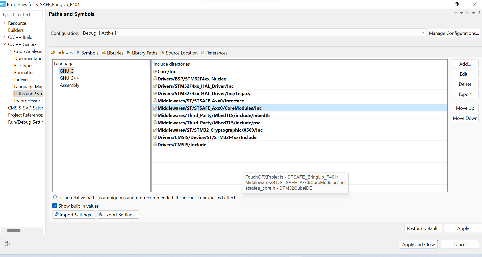Click the Export Settings icon button
The width and height of the screenshot is (482, 257).
118,215
